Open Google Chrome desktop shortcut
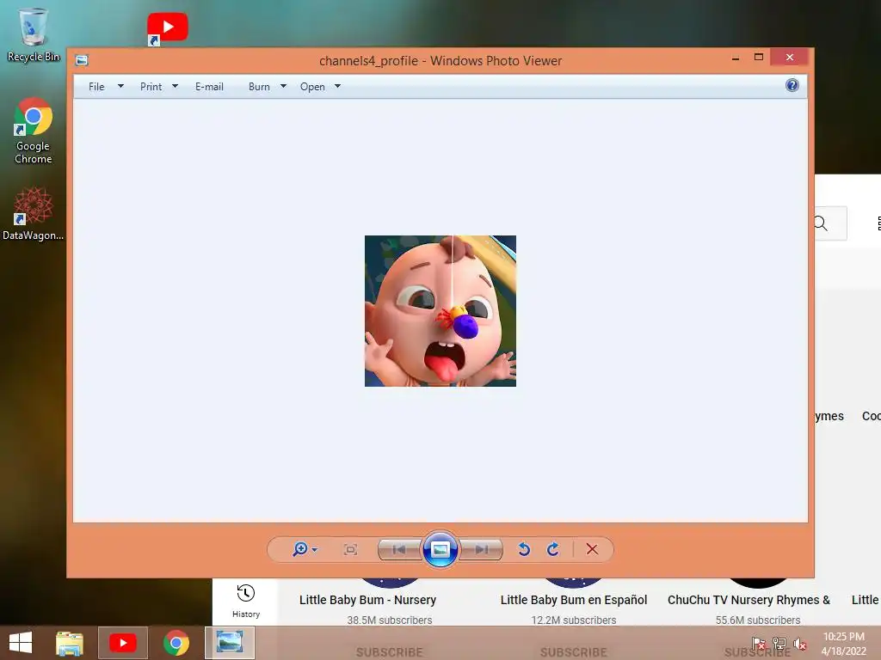 [34, 131]
